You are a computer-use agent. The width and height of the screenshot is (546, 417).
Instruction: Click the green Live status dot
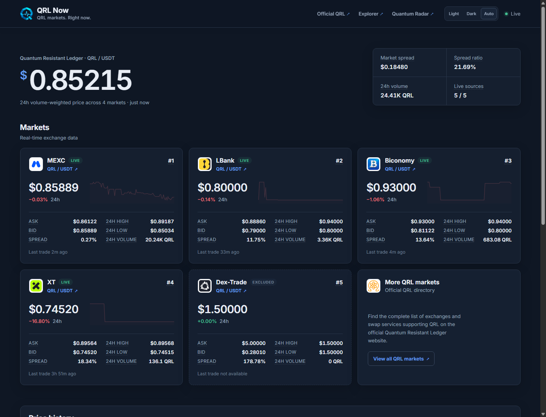[506, 14]
